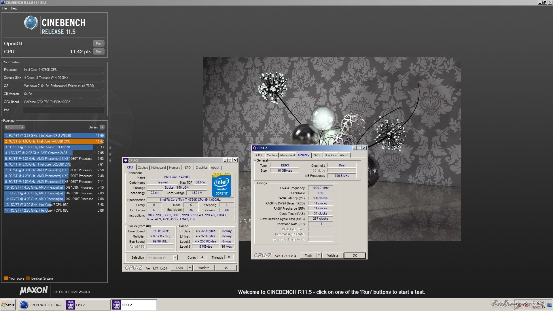Open the Processor #1 selection dropdown
This screenshot has width=553, height=311.
tap(162, 258)
